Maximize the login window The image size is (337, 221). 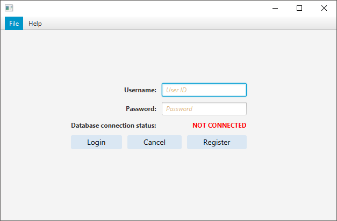pyautogui.click(x=299, y=8)
